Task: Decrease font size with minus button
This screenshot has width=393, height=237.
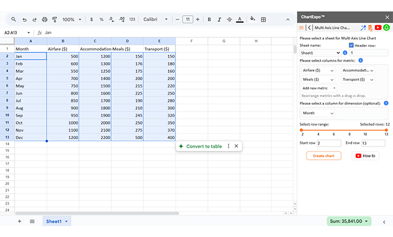Action: click(177, 19)
